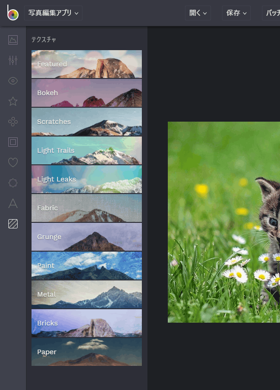
Task: Click the バッチ button
Action: pos(271,13)
